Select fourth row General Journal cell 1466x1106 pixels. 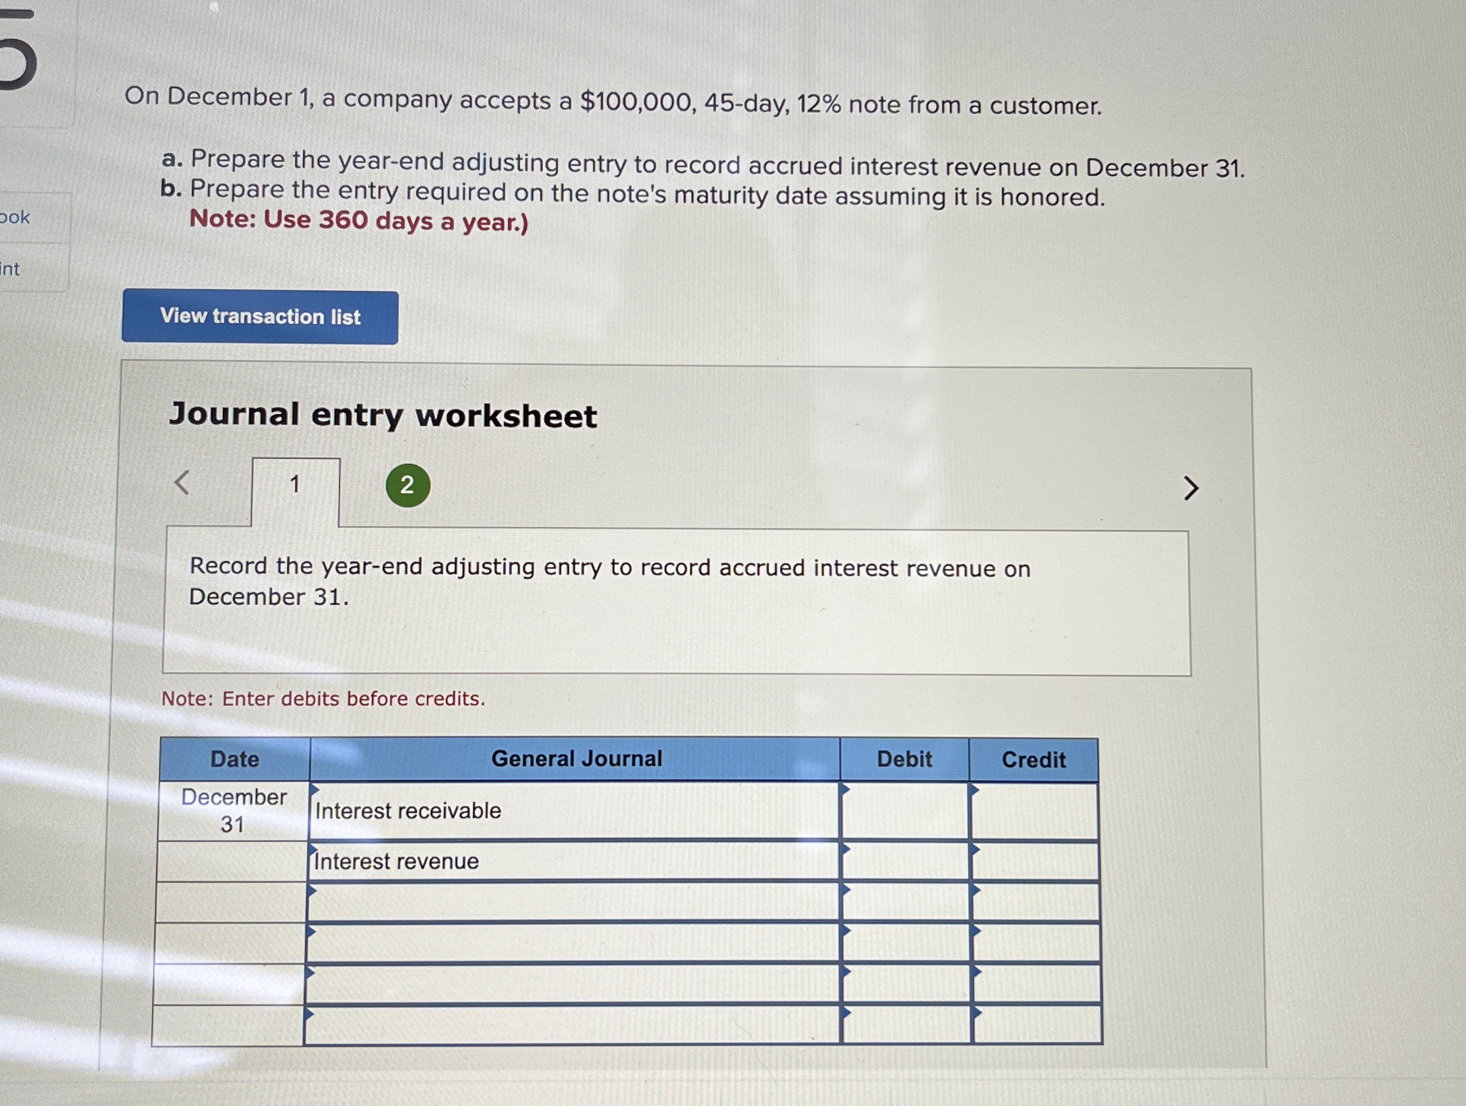(573, 943)
